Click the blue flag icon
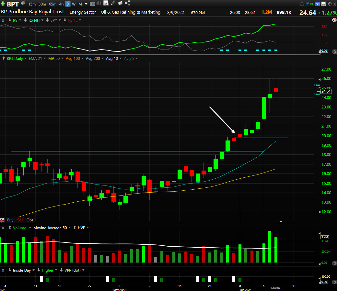Viewport: 337px width, 291px height. tap(307, 4)
